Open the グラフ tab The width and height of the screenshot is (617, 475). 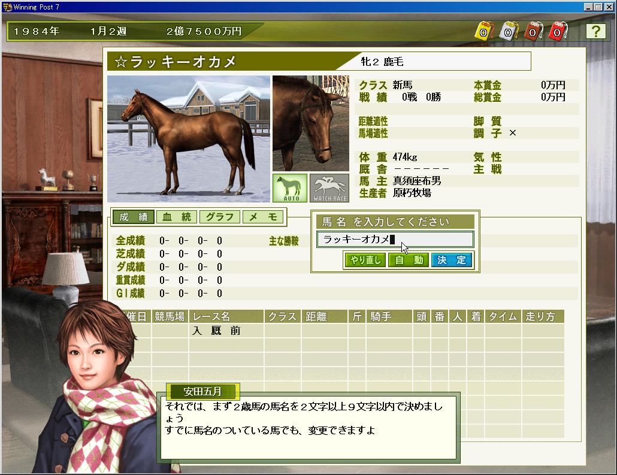(x=220, y=217)
